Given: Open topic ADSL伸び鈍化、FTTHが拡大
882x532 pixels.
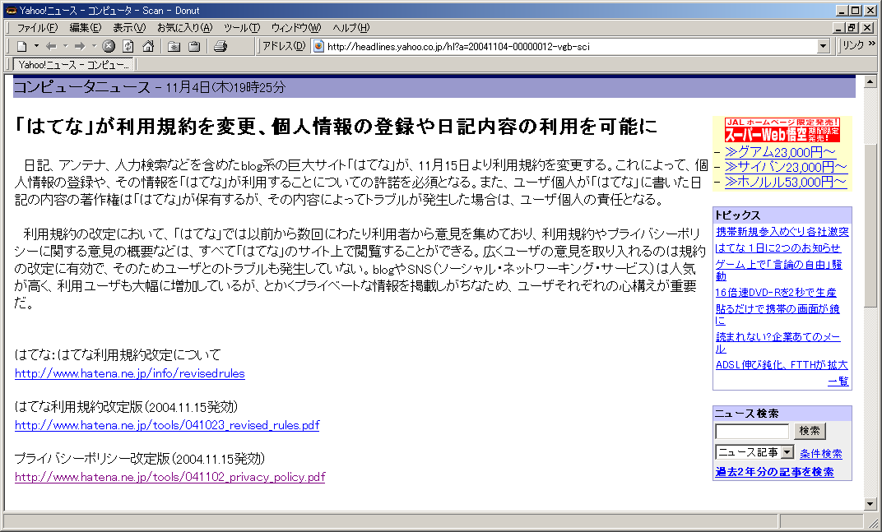Looking at the screenshot, I should click(x=782, y=365).
